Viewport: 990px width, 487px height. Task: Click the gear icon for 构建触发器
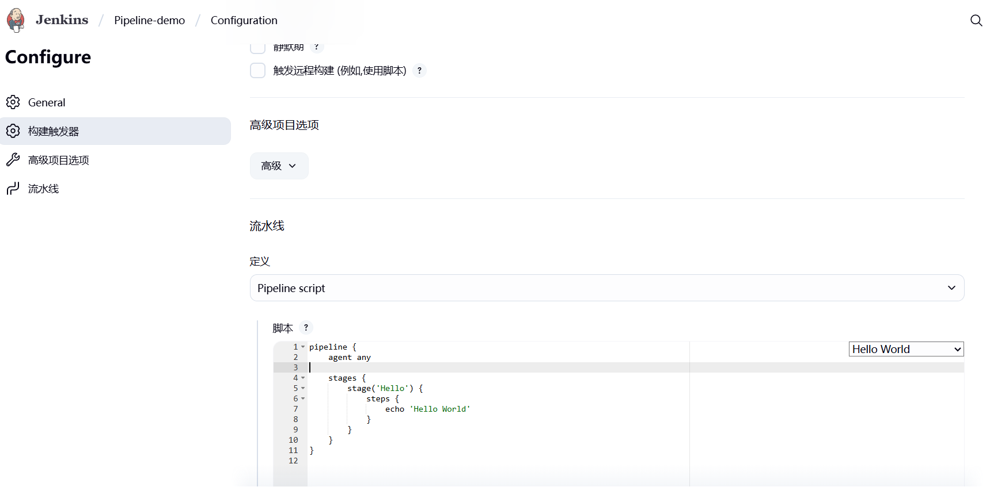13,131
